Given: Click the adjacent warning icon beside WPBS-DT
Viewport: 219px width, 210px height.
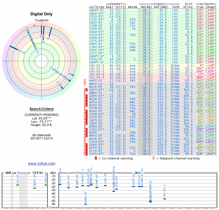Looking at the screenshot, I should [x=85, y=126].
